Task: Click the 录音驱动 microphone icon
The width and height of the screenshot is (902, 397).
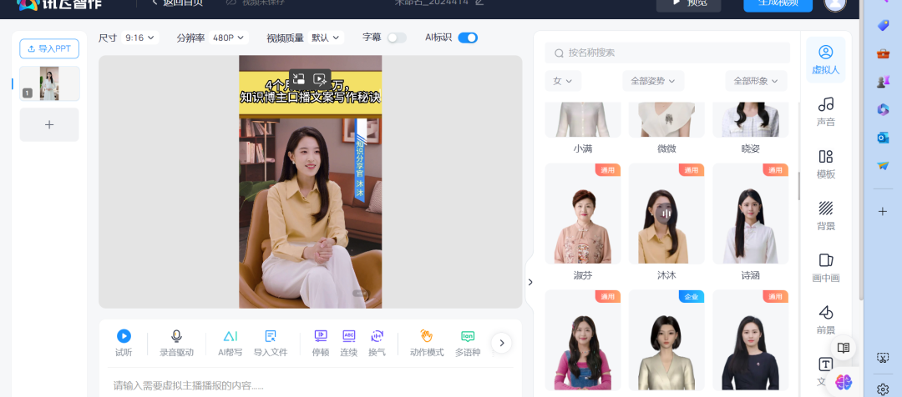Action: (176, 336)
